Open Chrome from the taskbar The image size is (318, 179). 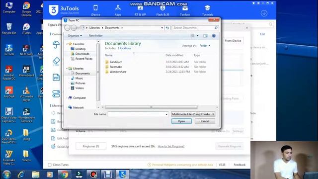coord(64,175)
